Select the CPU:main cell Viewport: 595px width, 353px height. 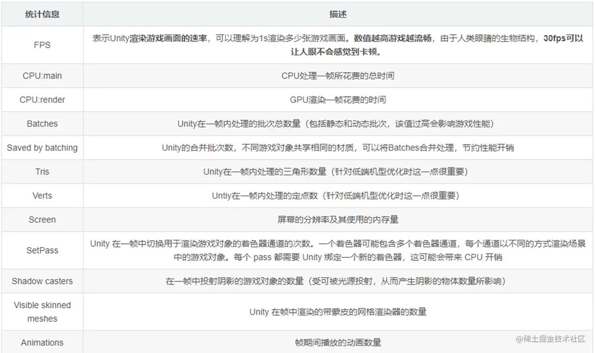(42, 76)
